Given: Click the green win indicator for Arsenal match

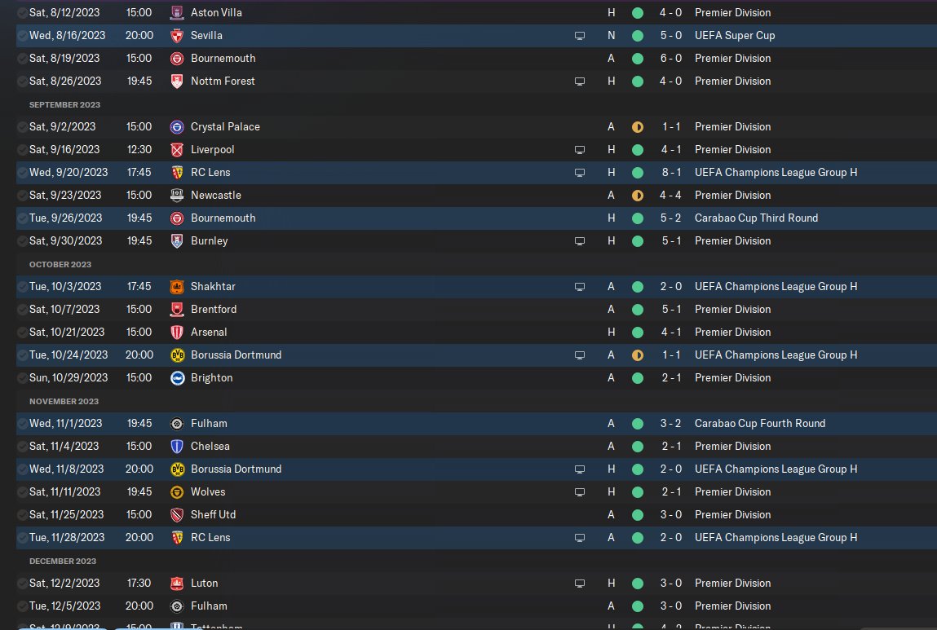Looking at the screenshot, I should [x=638, y=333].
